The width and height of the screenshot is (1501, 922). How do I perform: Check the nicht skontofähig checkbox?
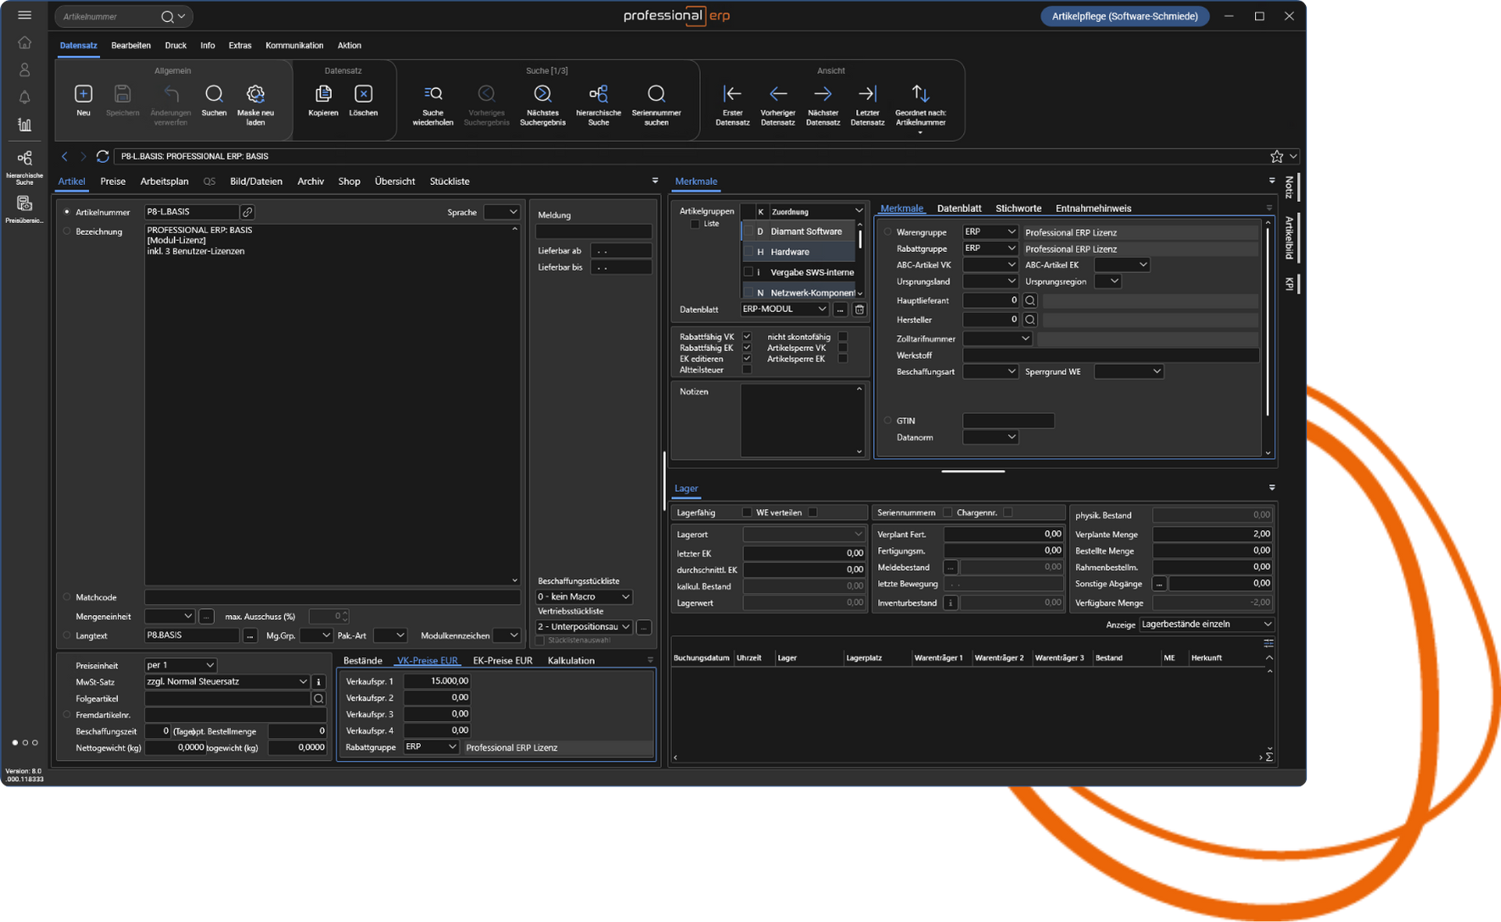843,337
